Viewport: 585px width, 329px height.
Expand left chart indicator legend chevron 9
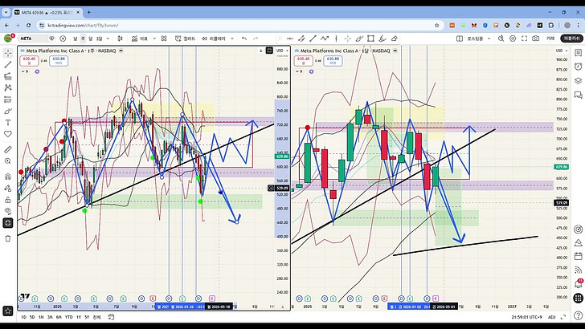click(25, 71)
